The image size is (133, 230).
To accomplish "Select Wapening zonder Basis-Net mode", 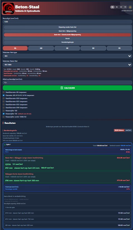I will point(67,27).
